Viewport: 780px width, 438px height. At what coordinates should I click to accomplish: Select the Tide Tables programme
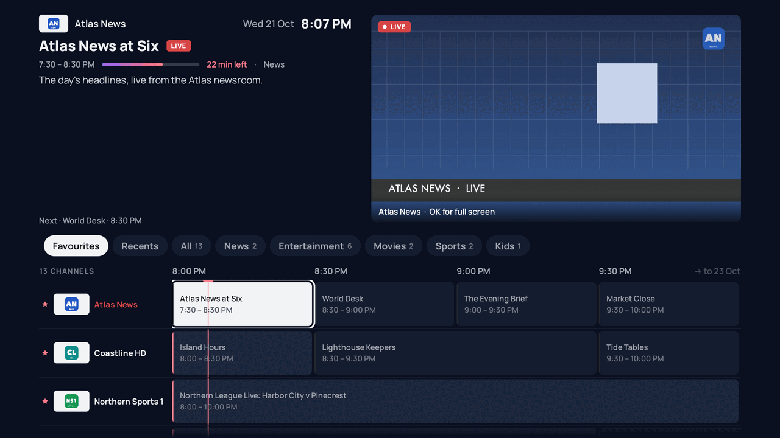click(x=668, y=353)
